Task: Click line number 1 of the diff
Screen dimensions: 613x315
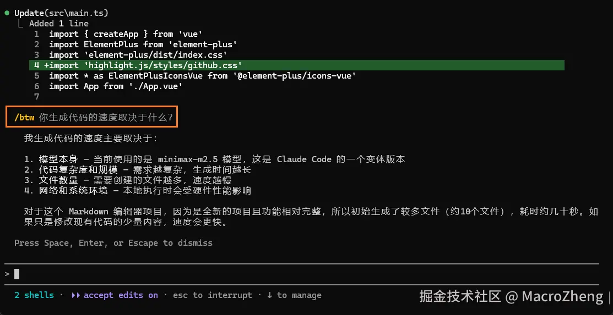Action: pos(36,34)
